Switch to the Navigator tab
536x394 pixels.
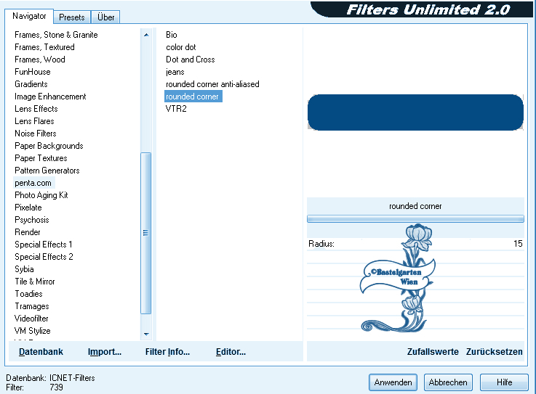pos(29,16)
